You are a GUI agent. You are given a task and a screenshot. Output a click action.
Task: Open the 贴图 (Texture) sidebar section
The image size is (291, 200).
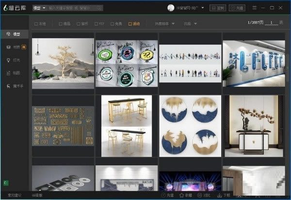(14, 73)
